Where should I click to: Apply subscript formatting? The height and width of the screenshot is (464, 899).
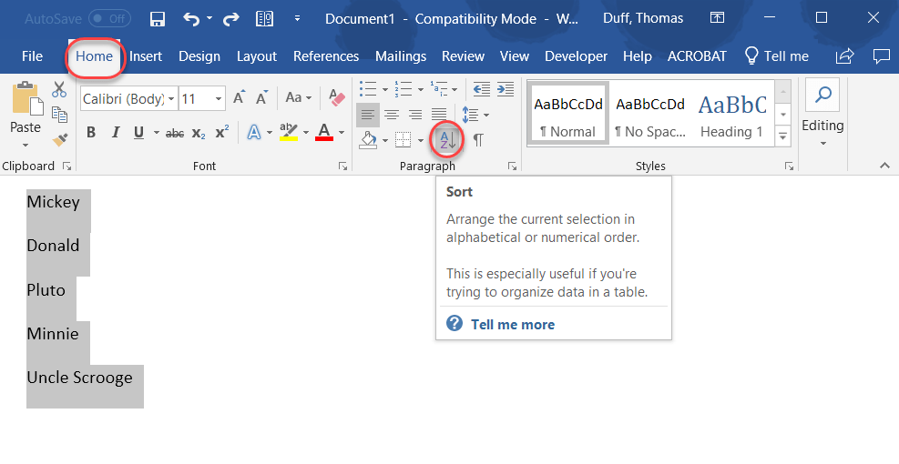pos(199,133)
